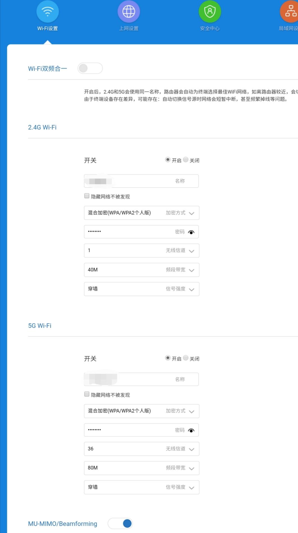The width and height of the screenshot is (298, 533).
Task: Disable MU-MIMO/Beamforming switch
Action: (x=120, y=523)
